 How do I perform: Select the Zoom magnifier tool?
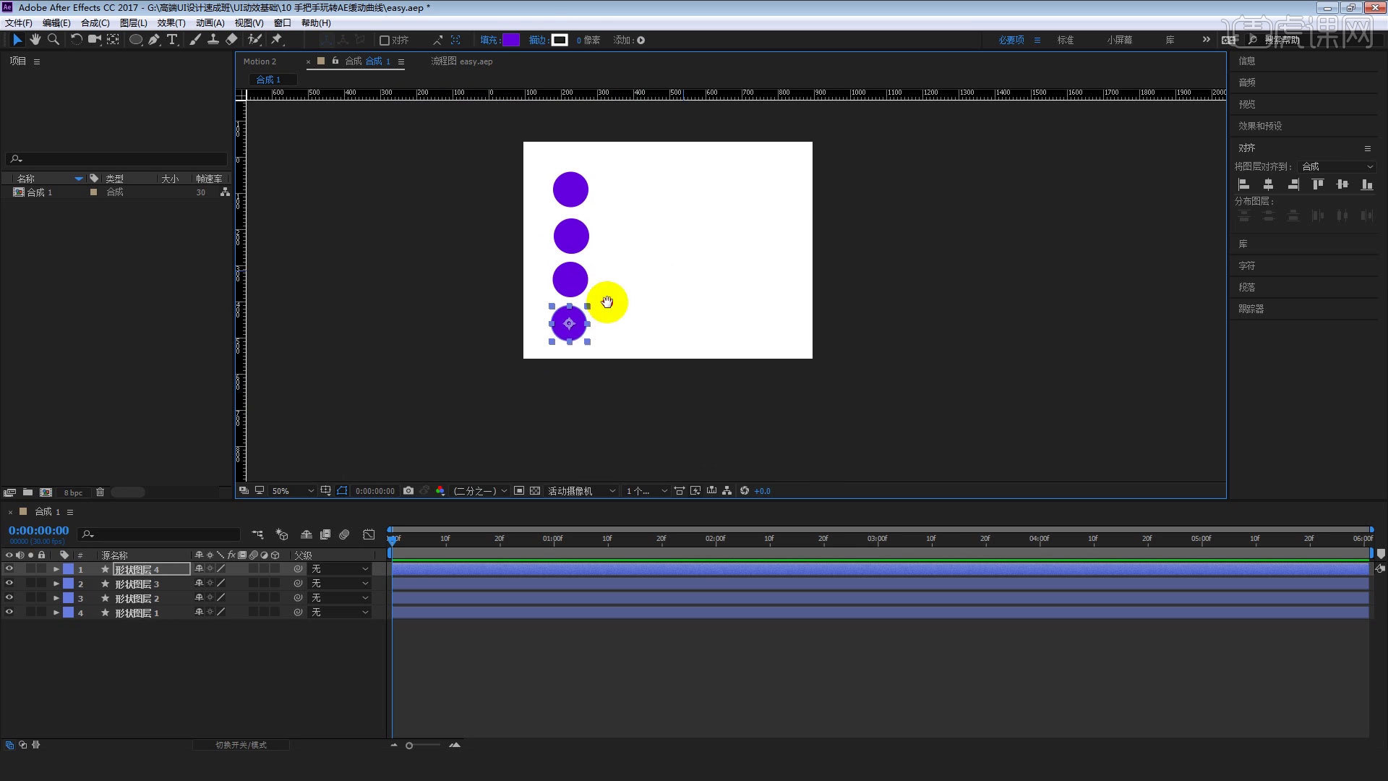[53, 40]
